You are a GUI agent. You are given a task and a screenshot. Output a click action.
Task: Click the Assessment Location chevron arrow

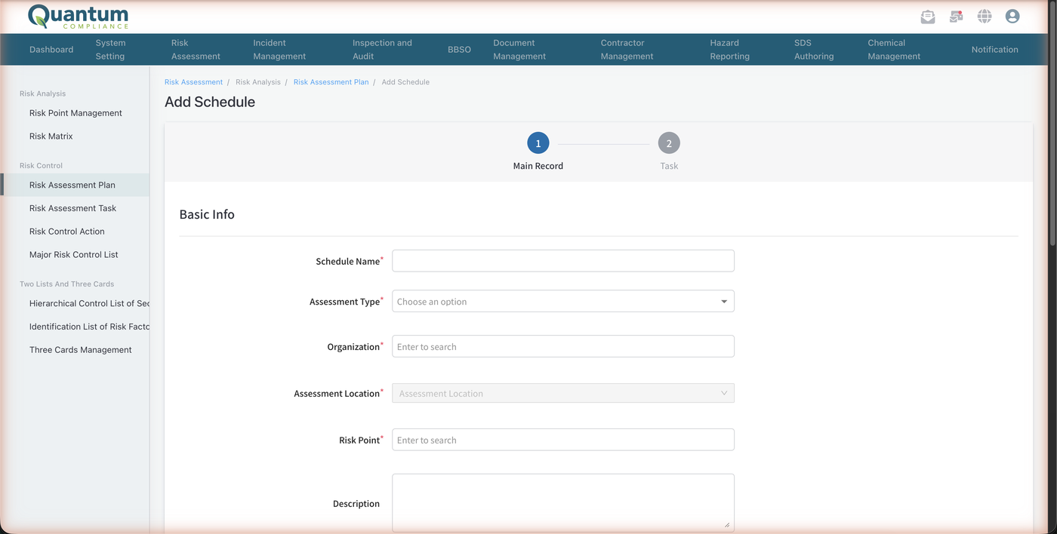point(724,393)
